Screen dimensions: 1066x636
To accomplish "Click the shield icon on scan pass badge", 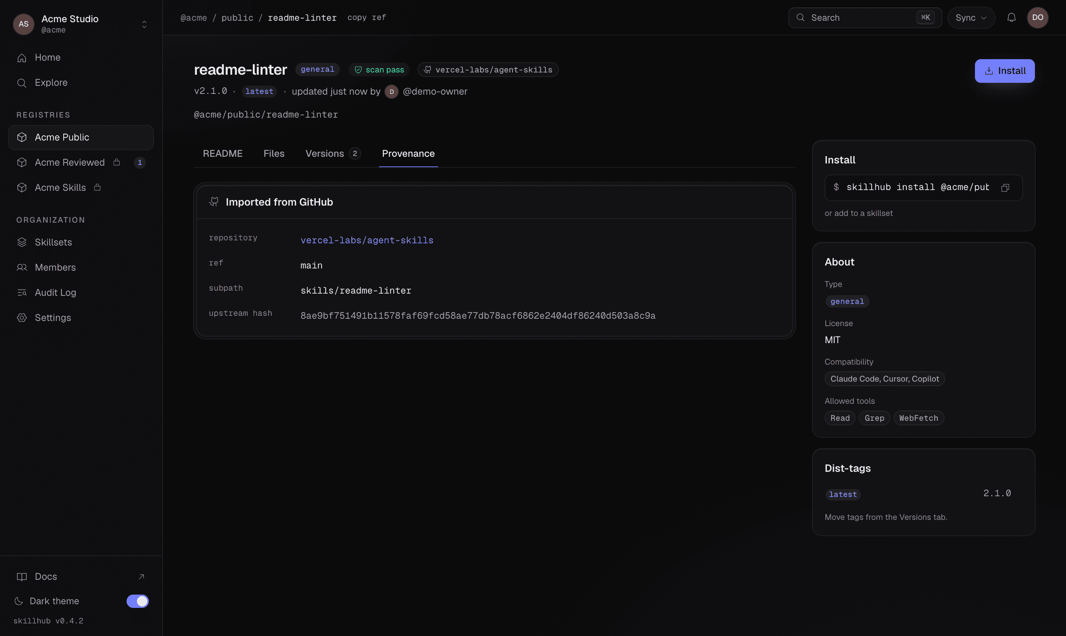I will pos(358,70).
